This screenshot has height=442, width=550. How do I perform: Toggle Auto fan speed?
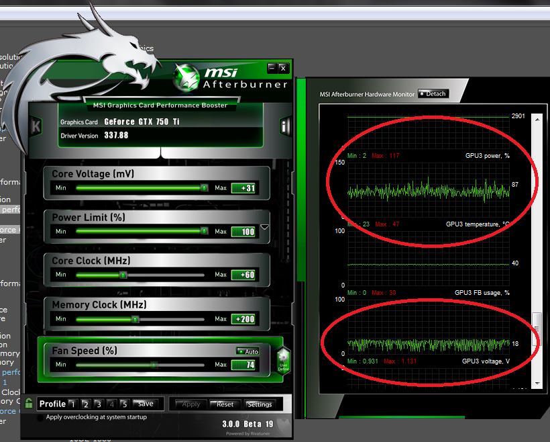[x=248, y=351]
